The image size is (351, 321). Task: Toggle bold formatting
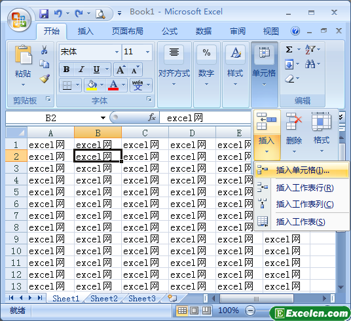pyautogui.click(x=66, y=69)
